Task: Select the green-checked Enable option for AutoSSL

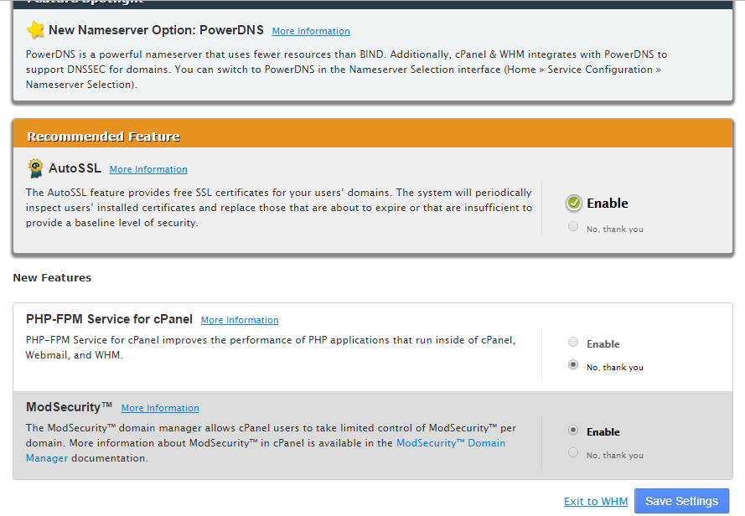Action: [574, 204]
